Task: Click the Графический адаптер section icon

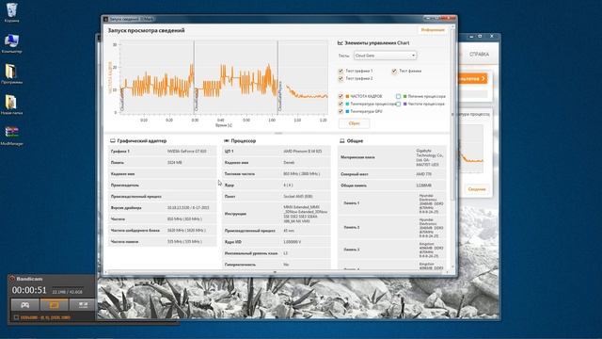Action: click(113, 141)
